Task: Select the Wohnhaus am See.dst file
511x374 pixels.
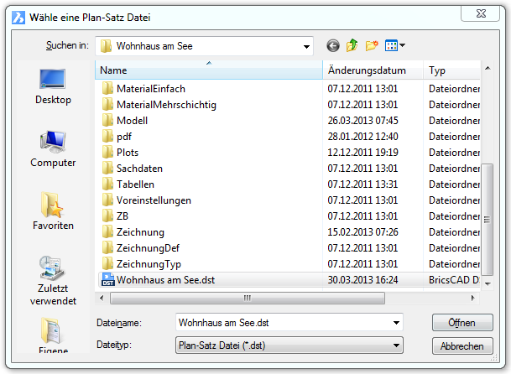Action: [165, 279]
